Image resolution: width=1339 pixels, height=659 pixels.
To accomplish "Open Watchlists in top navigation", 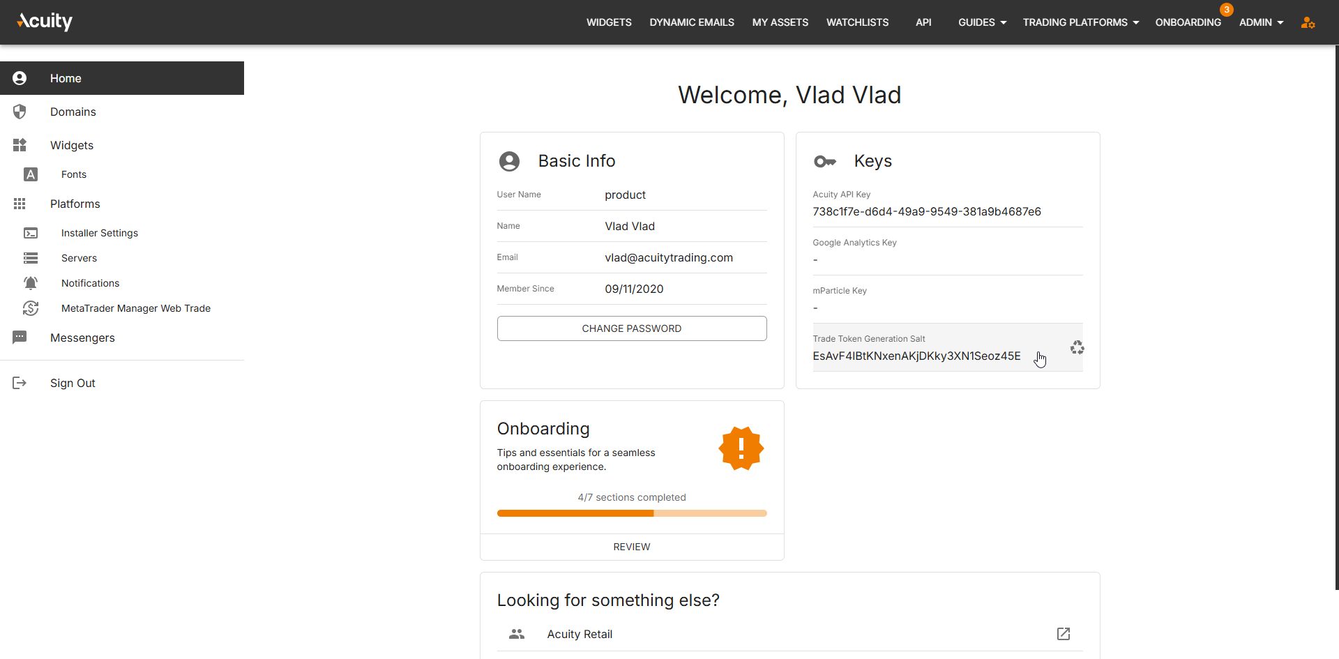I will [x=858, y=22].
